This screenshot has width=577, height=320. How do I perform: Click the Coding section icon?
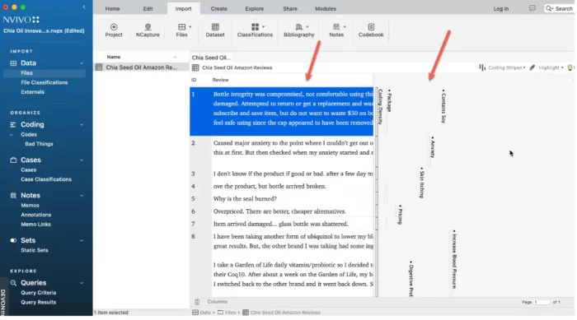click(x=13, y=124)
